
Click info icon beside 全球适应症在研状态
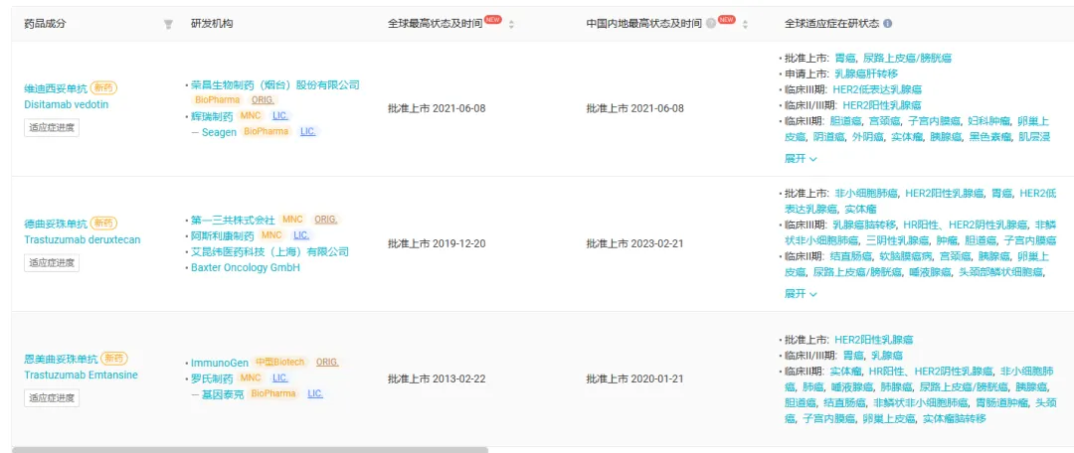point(888,24)
